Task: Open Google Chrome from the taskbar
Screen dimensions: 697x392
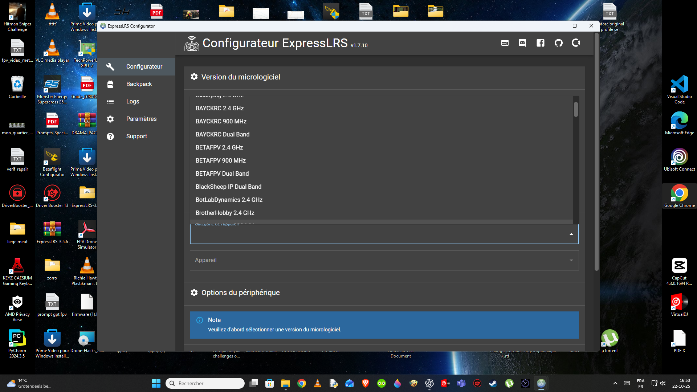Action: tap(301, 383)
